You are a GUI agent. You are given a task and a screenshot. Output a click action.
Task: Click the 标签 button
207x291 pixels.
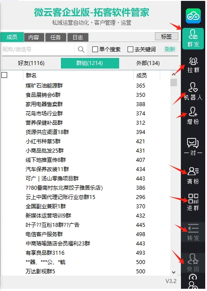tap(166, 36)
